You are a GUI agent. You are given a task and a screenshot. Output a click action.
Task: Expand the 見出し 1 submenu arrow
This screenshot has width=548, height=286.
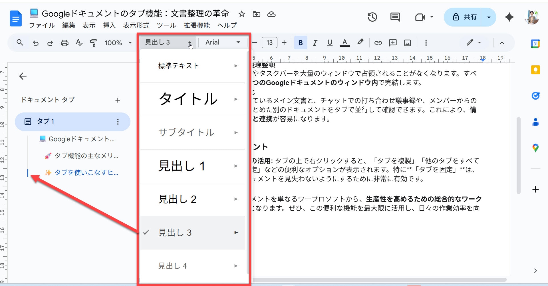tap(236, 166)
